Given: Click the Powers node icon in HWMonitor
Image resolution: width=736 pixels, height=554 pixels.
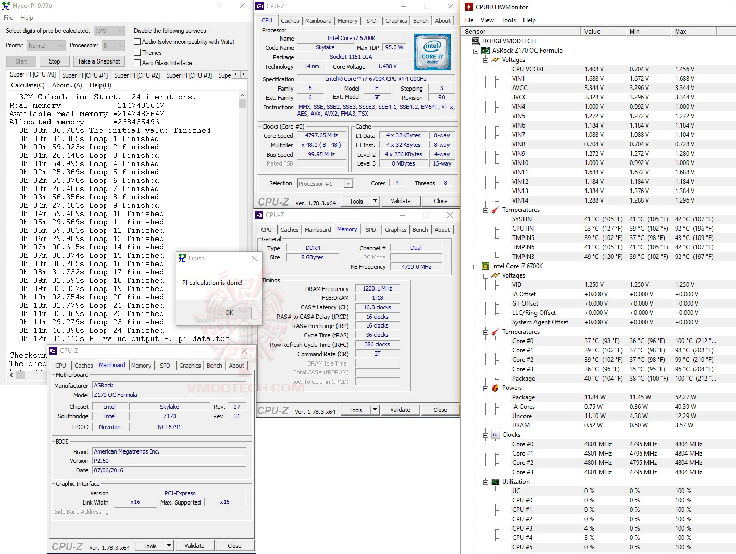Looking at the screenshot, I should (x=495, y=388).
